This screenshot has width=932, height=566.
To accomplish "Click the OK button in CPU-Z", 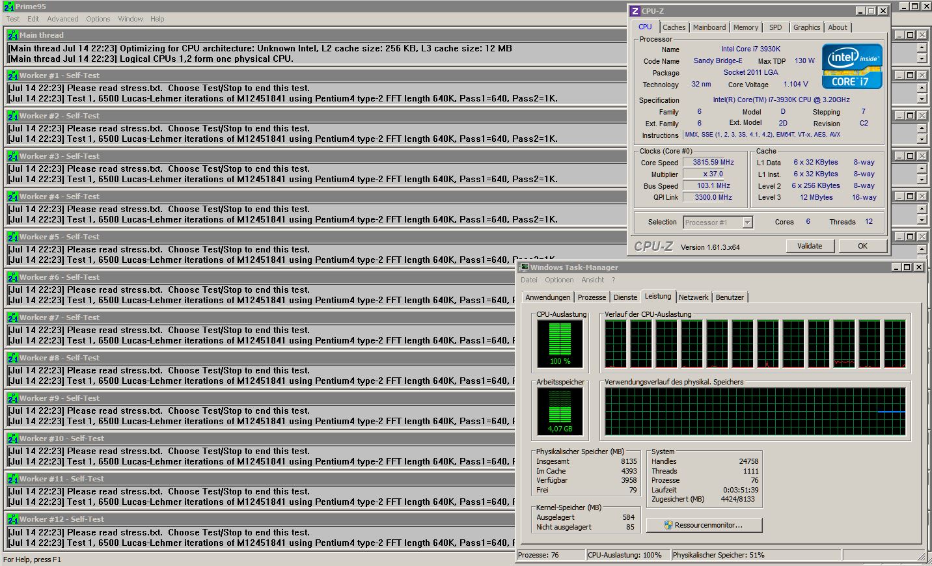I will click(x=862, y=246).
